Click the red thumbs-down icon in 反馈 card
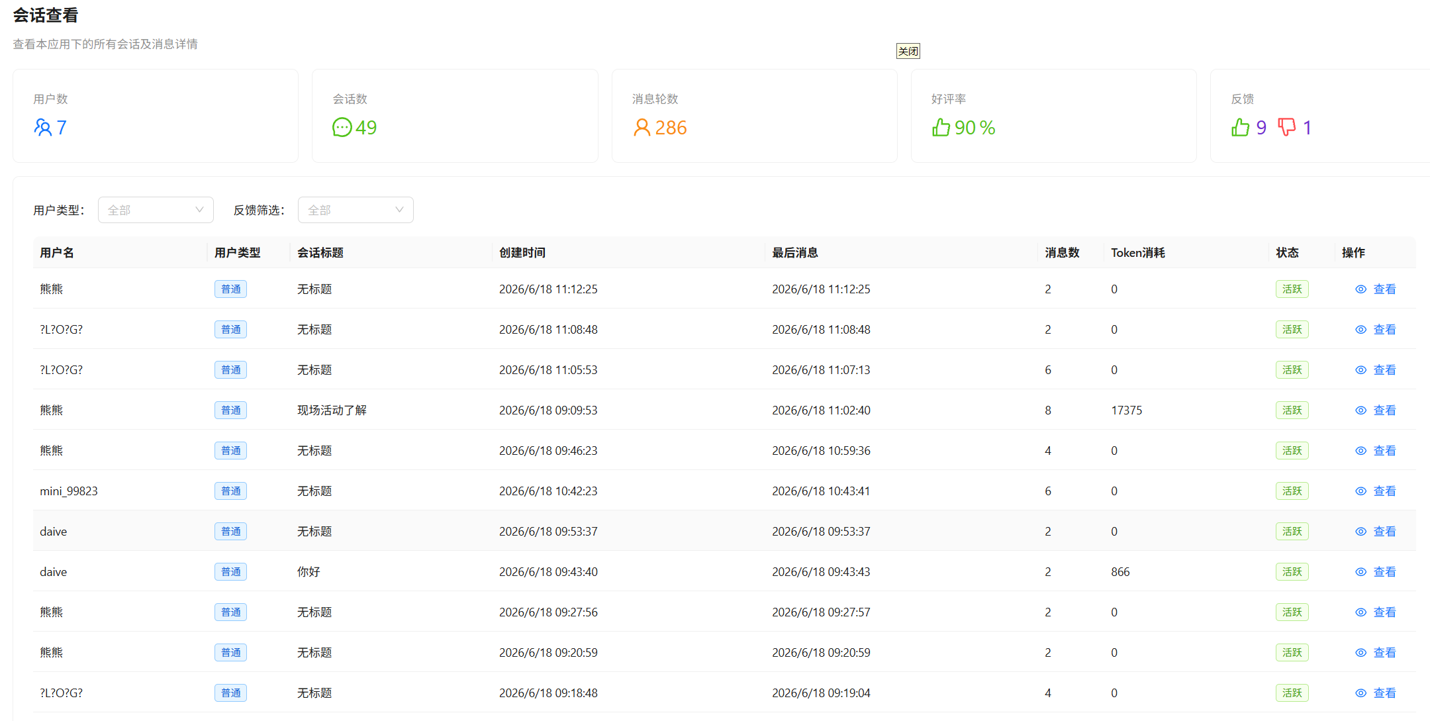 [x=1286, y=127]
